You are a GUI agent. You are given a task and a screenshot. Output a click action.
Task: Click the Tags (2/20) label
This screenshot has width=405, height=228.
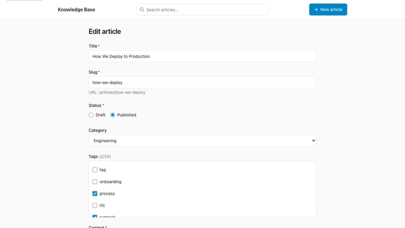point(100,157)
